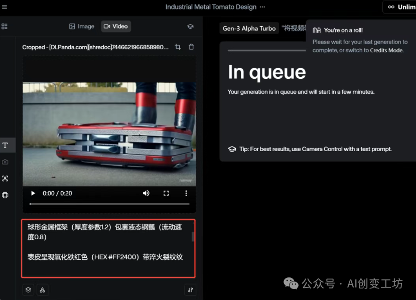Image resolution: width=416 pixels, height=300 pixels.
Task: Crop the uploaded video clip
Action: point(178,47)
